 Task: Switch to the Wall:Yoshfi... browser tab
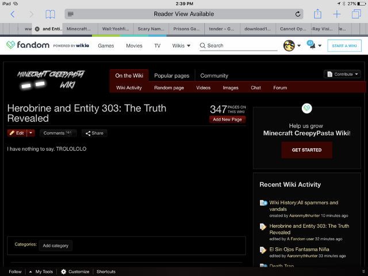[116, 29]
